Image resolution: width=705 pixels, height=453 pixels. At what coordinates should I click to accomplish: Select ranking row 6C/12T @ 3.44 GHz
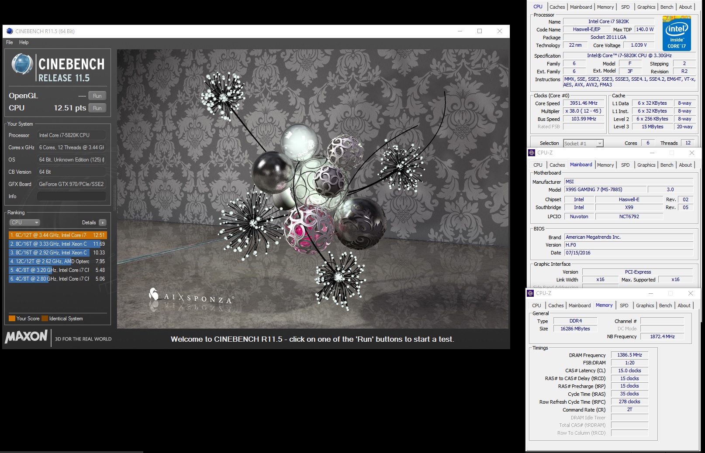[x=58, y=235]
